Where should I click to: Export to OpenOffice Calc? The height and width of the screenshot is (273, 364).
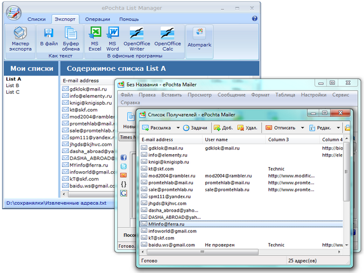pyautogui.click(x=168, y=39)
